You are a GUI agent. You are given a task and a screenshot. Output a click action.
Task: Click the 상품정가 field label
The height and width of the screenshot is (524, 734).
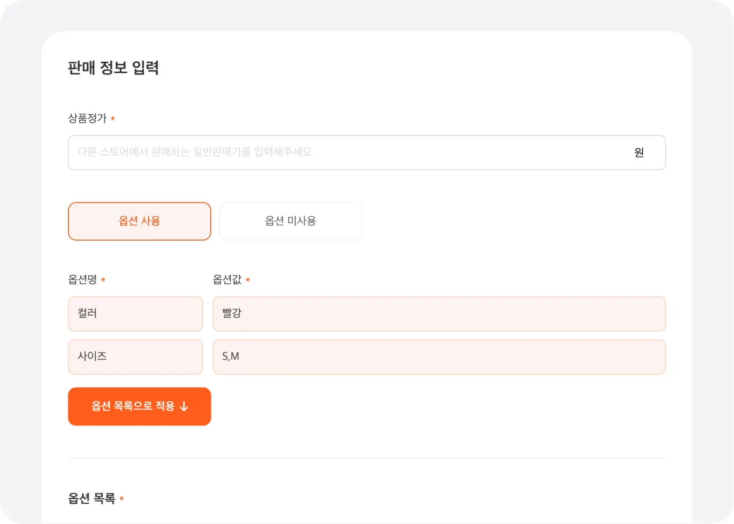(87, 118)
